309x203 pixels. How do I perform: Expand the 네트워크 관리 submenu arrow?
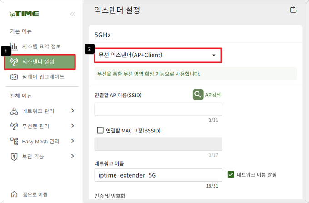coord(73,111)
